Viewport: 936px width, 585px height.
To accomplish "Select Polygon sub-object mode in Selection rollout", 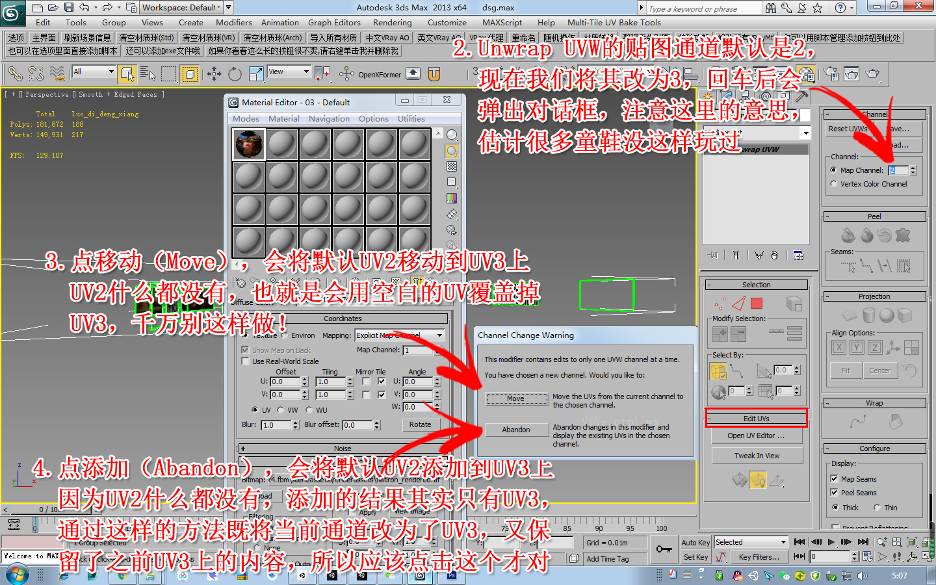I will coord(757,304).
